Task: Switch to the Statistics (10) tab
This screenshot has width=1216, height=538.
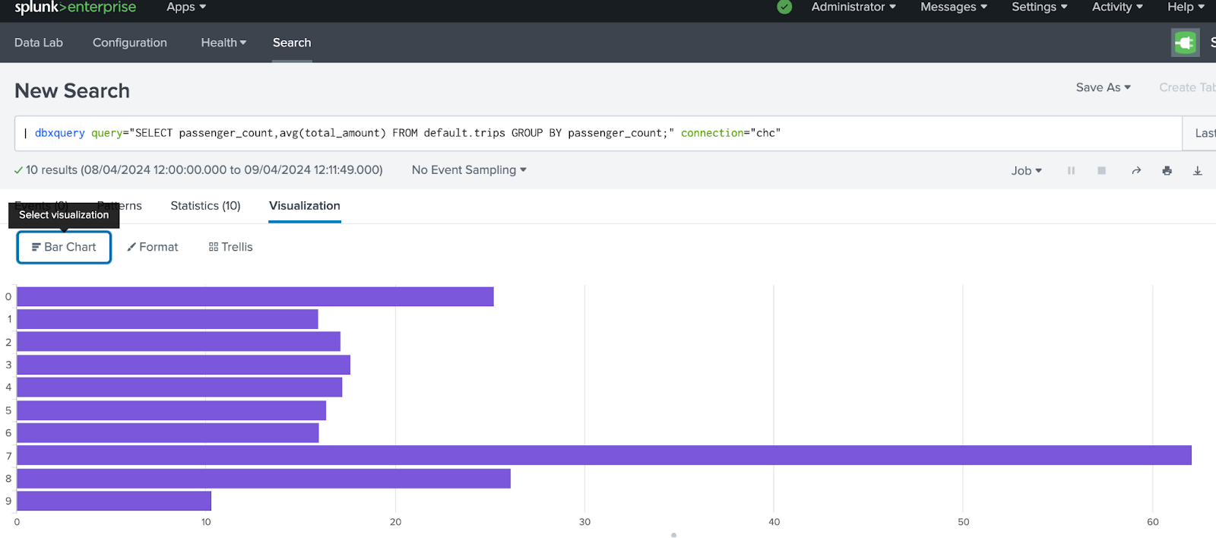Action: pos(205,206)
